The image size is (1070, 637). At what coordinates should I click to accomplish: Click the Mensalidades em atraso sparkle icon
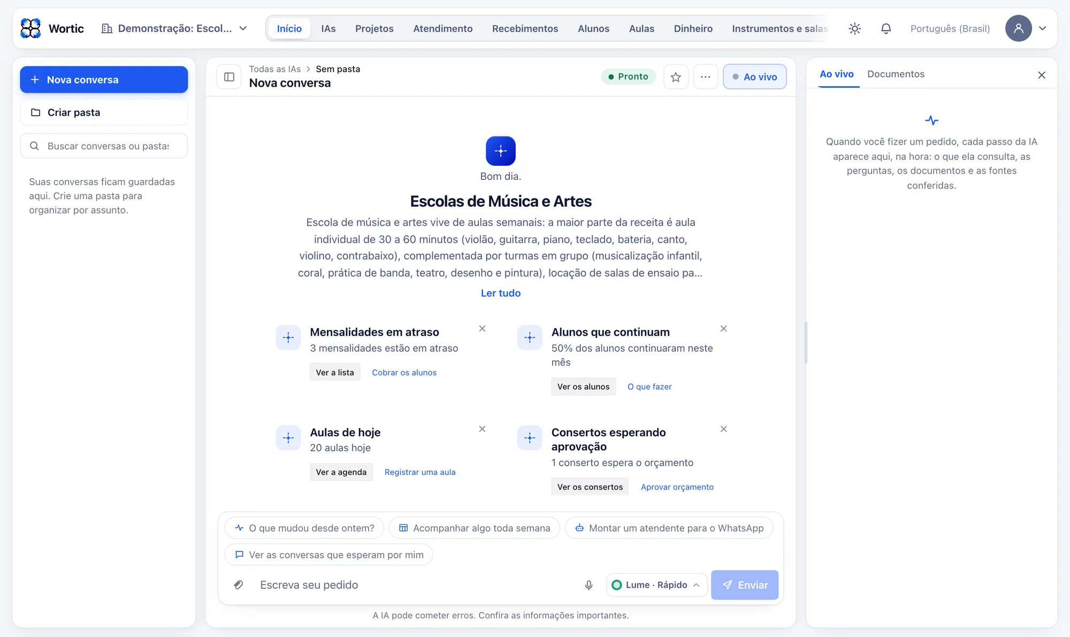point(288,338)
